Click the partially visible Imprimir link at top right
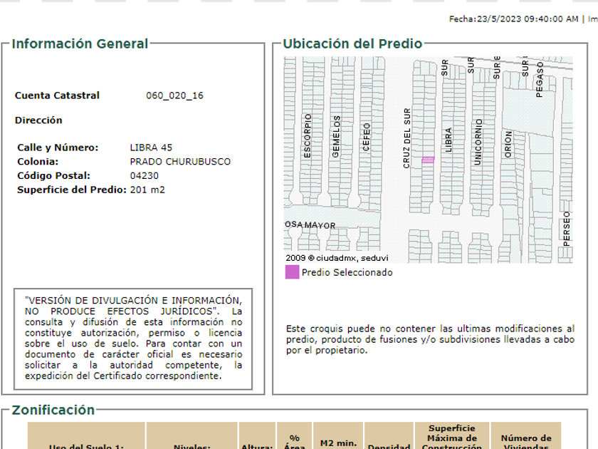The height and width of the screenshot is (449, 598). (592, 19)
